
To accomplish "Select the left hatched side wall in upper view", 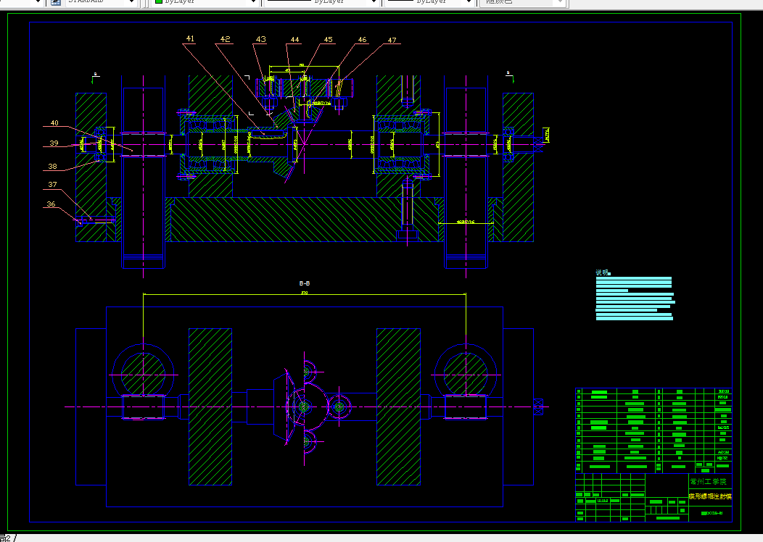I will coord(91,167).
